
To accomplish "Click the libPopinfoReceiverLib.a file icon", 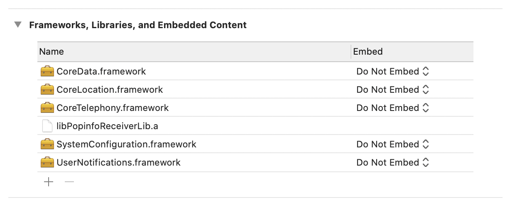I will click(x=47, y=126).
